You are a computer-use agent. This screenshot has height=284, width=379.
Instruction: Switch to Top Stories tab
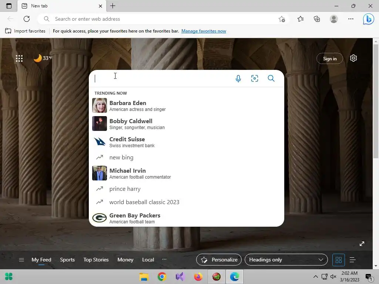coord(96,260)
